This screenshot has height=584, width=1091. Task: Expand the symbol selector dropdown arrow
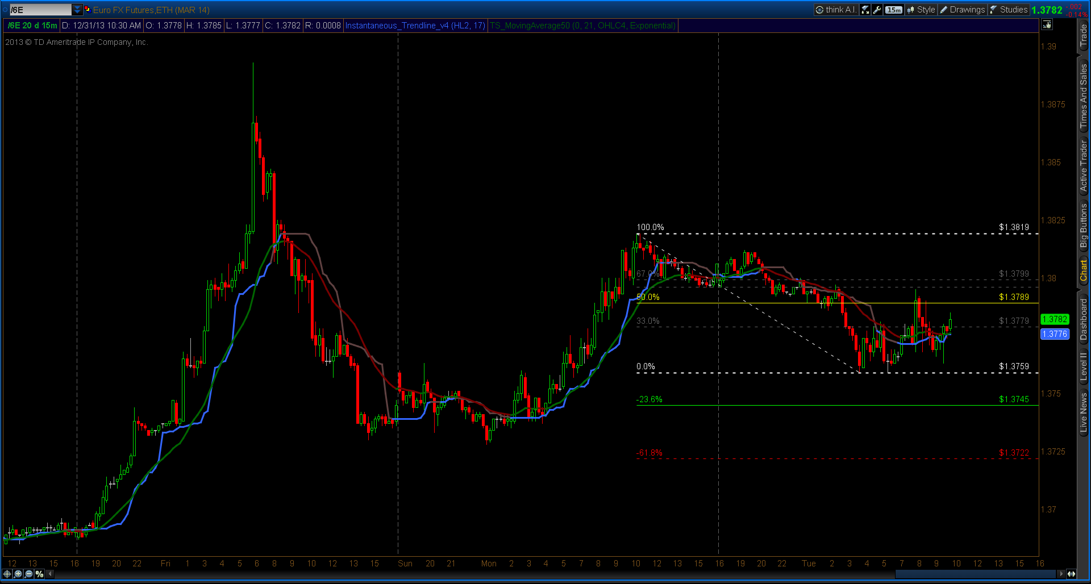click(77, 10)
